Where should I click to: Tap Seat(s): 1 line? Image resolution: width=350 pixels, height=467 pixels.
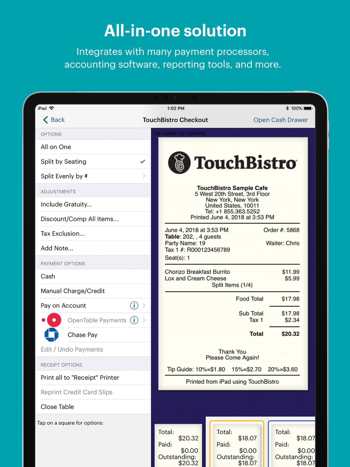[x=177, y=258]
